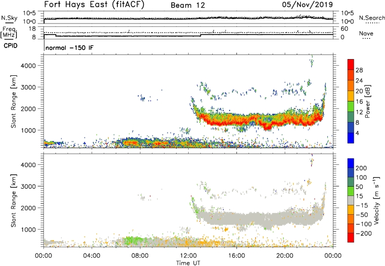Click the 'CPID' label
Image resolution: width=385 pixels, height=266 pixels.
click(11, 46)
